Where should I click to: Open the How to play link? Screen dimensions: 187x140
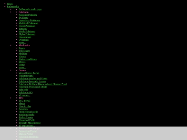pos(25,106)
